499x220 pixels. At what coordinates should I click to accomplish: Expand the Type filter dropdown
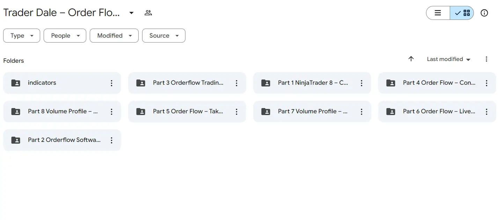click(22, 36)
